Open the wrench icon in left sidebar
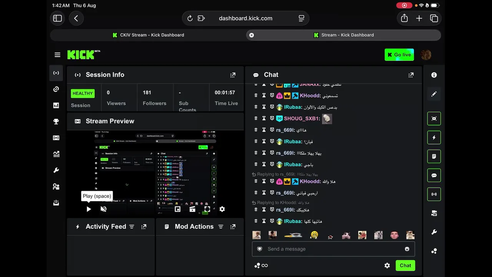The image size is (492, 277). pyautogui.click(x=56, y=170)
